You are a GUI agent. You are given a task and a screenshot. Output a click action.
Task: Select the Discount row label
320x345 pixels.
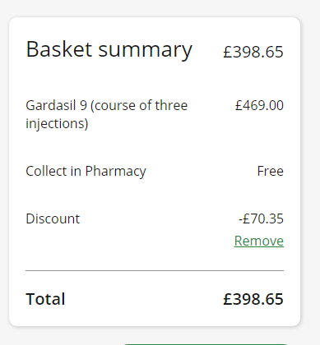click(x=53, y=218)
